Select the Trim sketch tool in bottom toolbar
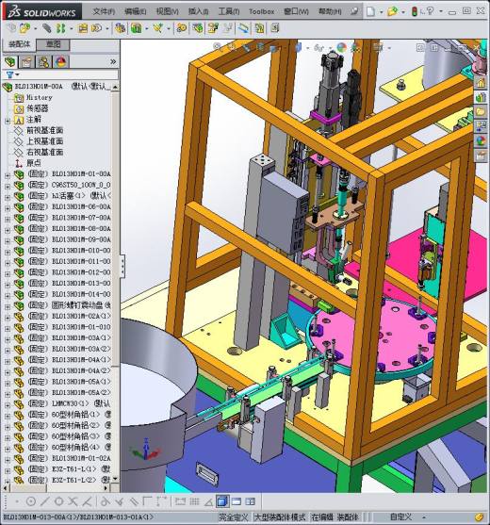 [x=73, y=501]
